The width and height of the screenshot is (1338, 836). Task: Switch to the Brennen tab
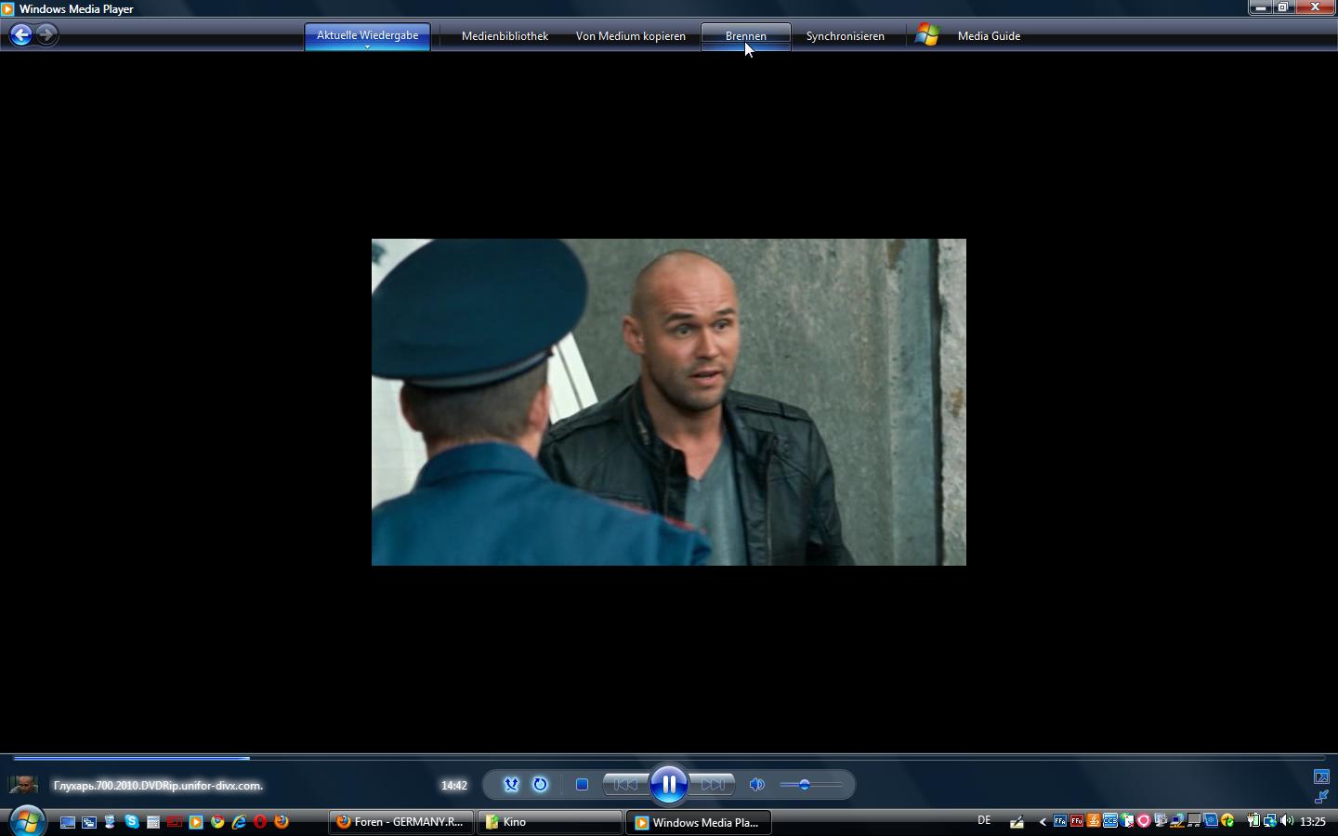tap(746, 36)
